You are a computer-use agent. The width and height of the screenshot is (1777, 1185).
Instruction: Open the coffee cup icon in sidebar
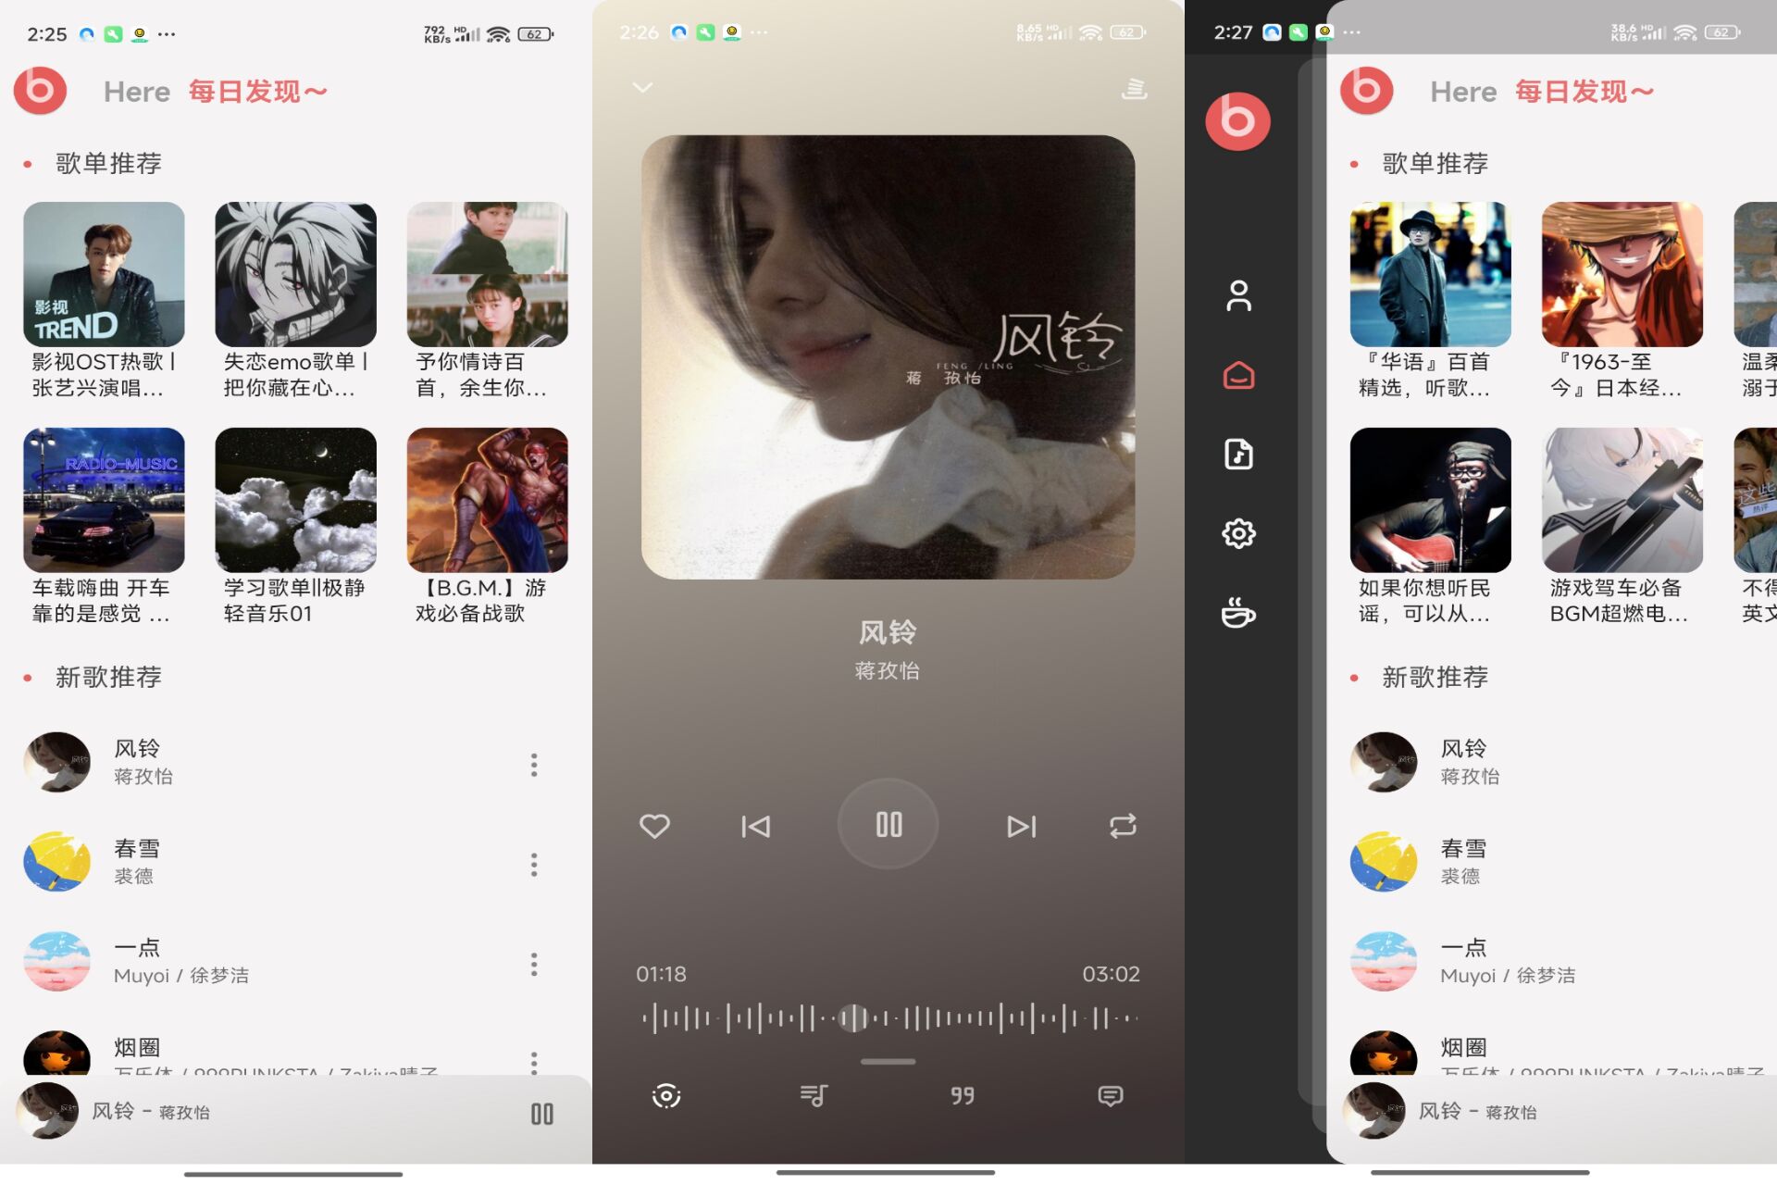[x=1238, y=613]
